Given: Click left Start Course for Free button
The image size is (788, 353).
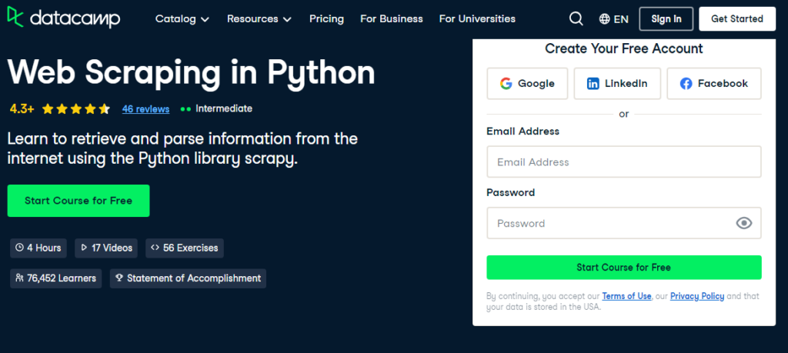Looking at the screenshot, I should coord(78,201).
